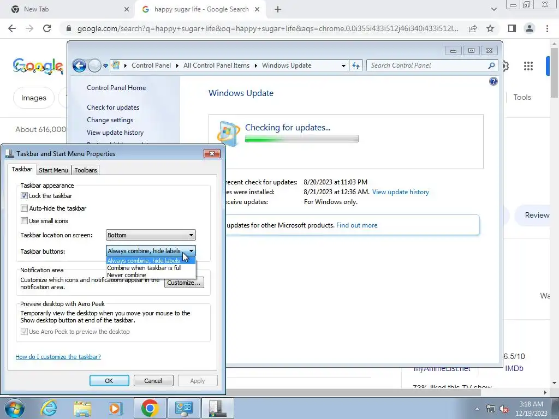Close the New Tab tab
Image resolution: width=559 pixels, height=419 pixels.
point(127,9)
